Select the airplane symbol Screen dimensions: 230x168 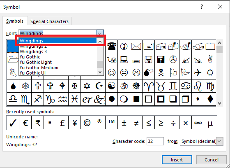(x=198, y=72)
